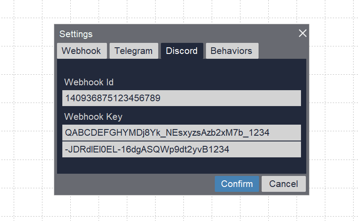The height and width of the screenshot is (221, 358).
Task: Close the Settings dialog with the X
Action: coord(302,34)
